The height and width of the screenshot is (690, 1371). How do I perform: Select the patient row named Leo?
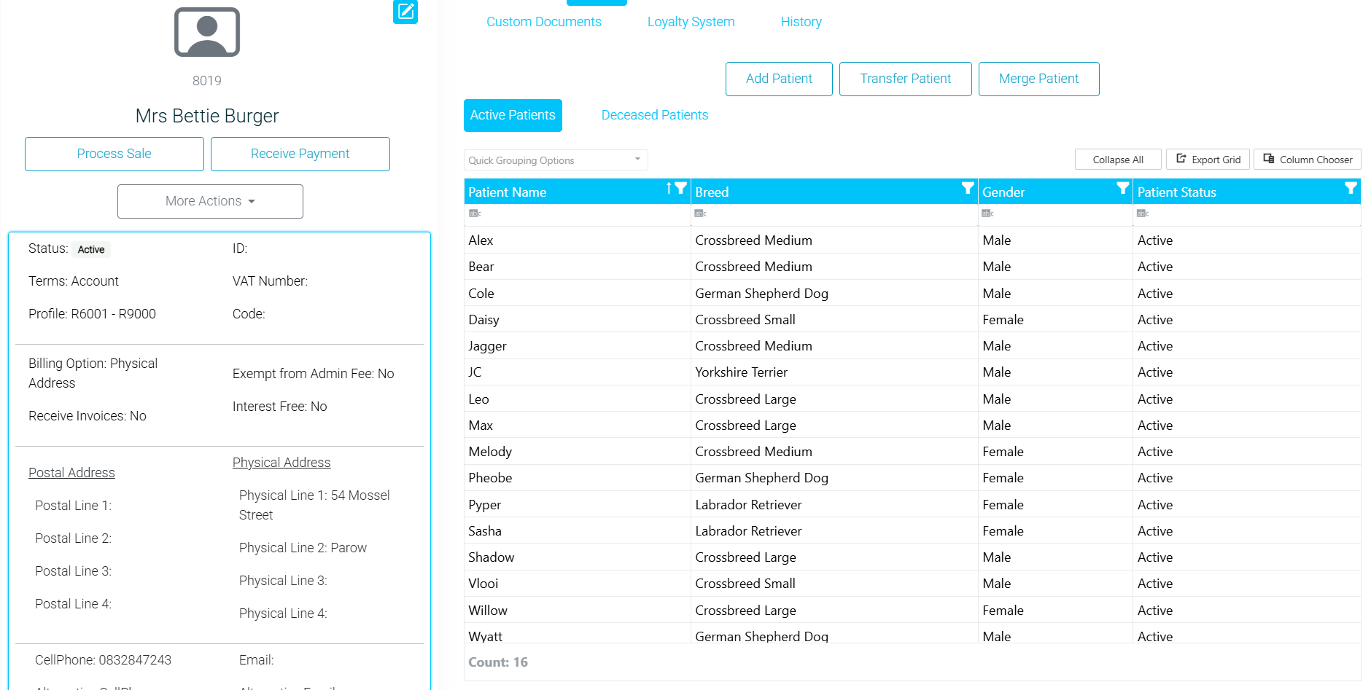[x=912, y=399]
